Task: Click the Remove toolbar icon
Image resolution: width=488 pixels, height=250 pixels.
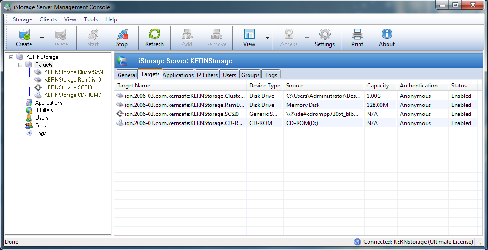Action: 216,34
